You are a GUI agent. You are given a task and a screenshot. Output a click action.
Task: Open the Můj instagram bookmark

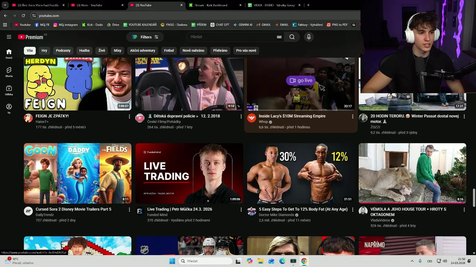[65, 25]
